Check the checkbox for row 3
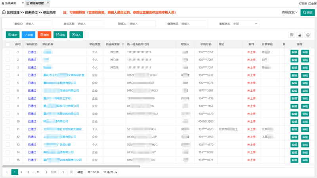 (8, 67)
